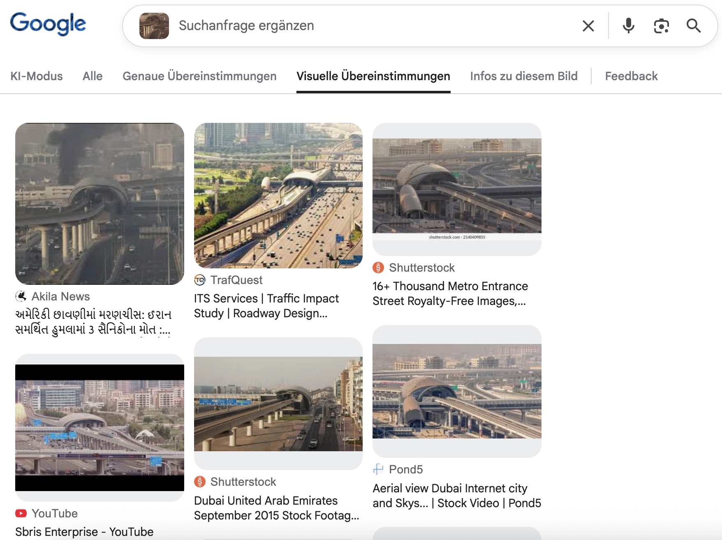Open the Aerial view Dubai Internet city result
The width and height of the screenshot is (722, 540).
(456, 496)
